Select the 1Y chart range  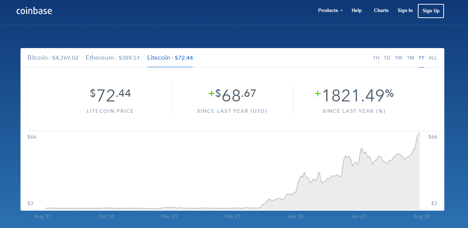click(x=421, y=58)
